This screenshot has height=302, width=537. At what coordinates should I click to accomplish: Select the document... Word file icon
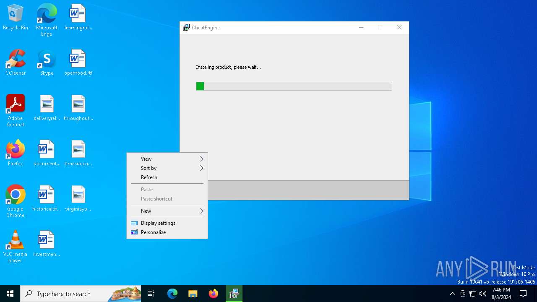tap(47, 154)
